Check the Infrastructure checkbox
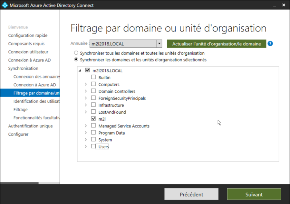 pyautogui.click(x=93, y=105)
